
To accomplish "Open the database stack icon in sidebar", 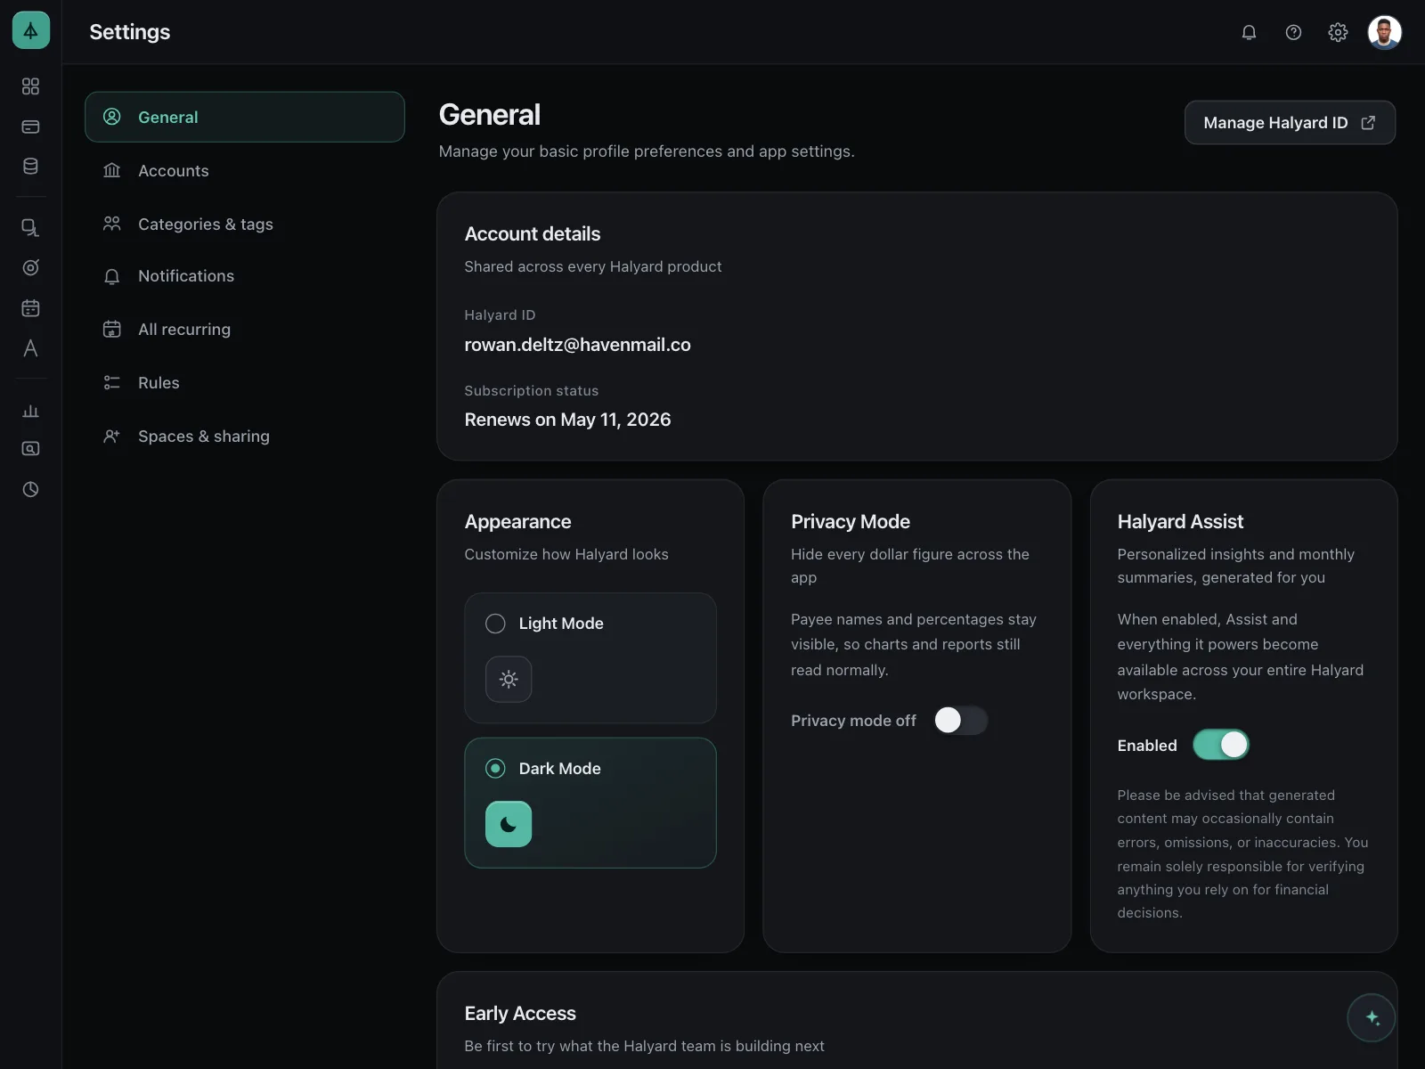I will [30, 166].
